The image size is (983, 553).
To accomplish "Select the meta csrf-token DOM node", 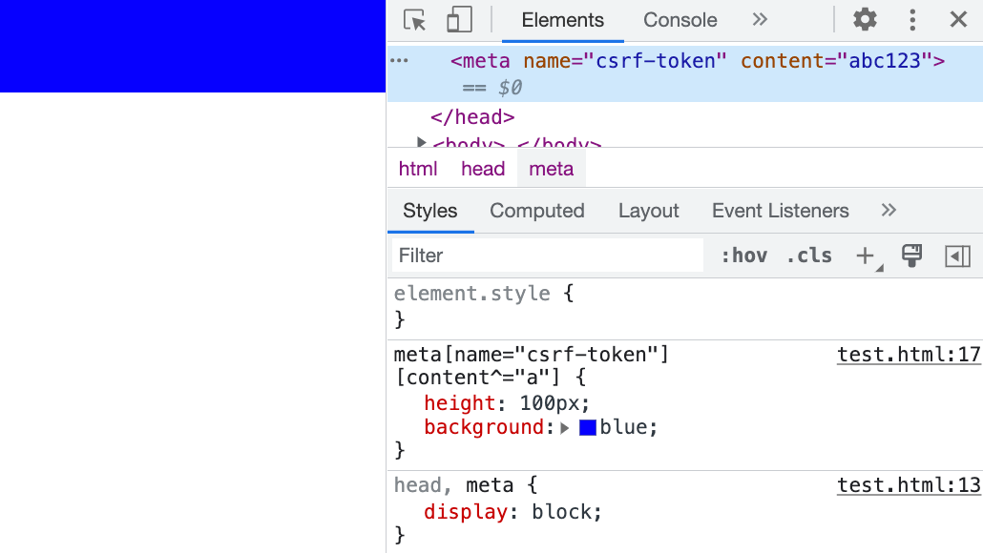I will 685,74.
